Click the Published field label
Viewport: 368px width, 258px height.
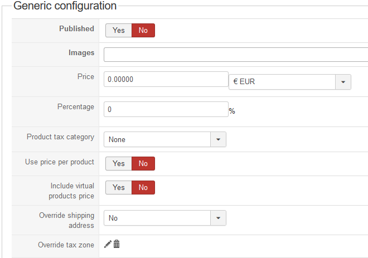coord(76,28)
